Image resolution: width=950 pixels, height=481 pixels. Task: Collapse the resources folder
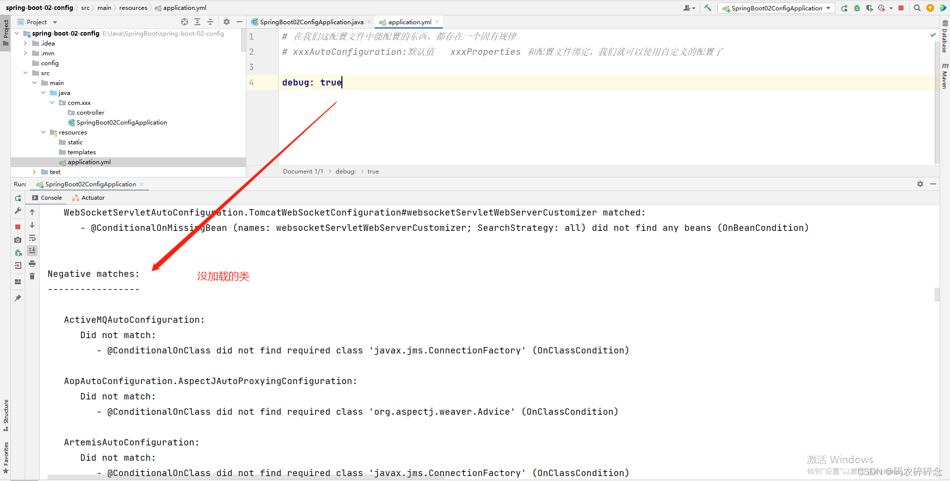click(x=44, y=132)
